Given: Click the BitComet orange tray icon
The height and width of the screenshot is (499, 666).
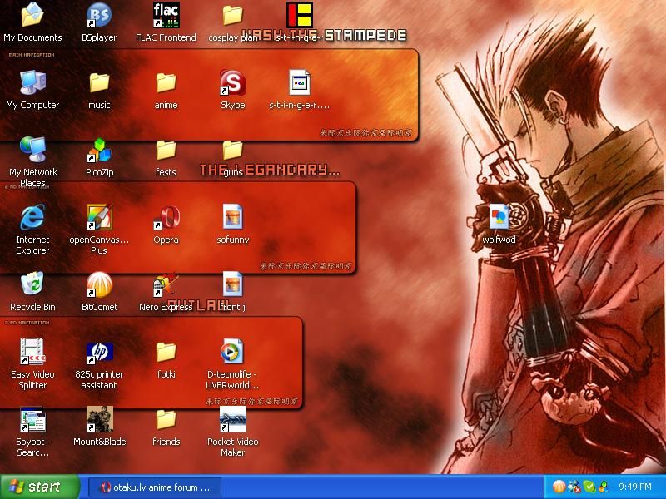Looking at the screenshot, I should point(559,487).
